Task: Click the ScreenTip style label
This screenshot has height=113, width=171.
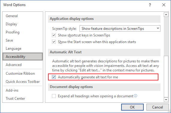Action: 64,29
